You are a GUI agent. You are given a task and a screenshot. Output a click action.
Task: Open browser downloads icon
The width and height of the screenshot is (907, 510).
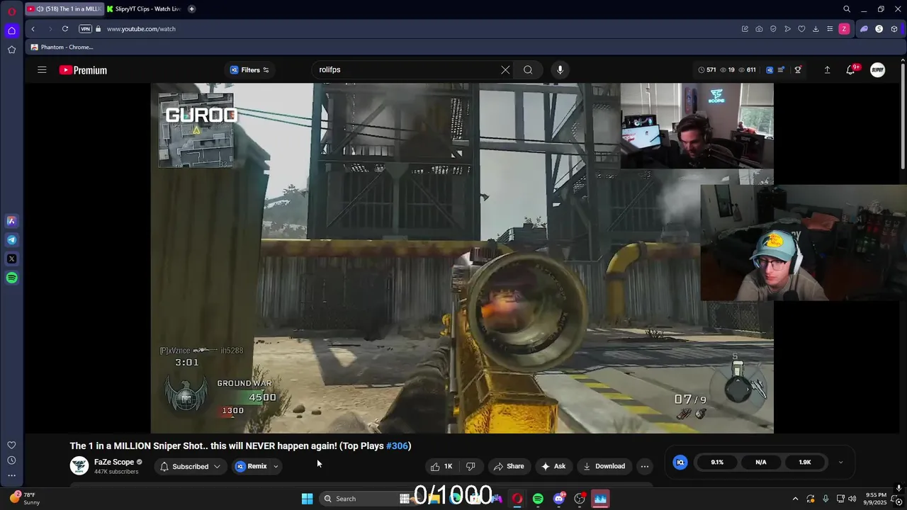[x=816, y=29]
